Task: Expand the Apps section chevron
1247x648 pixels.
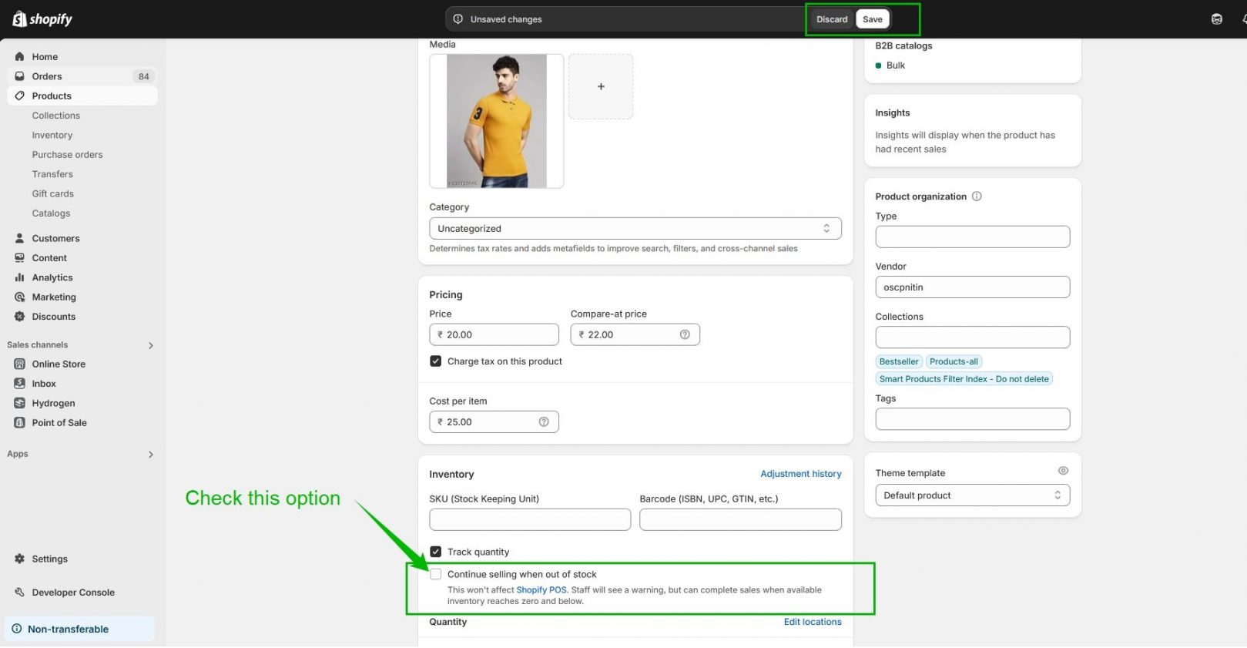Action: [151, 455]
